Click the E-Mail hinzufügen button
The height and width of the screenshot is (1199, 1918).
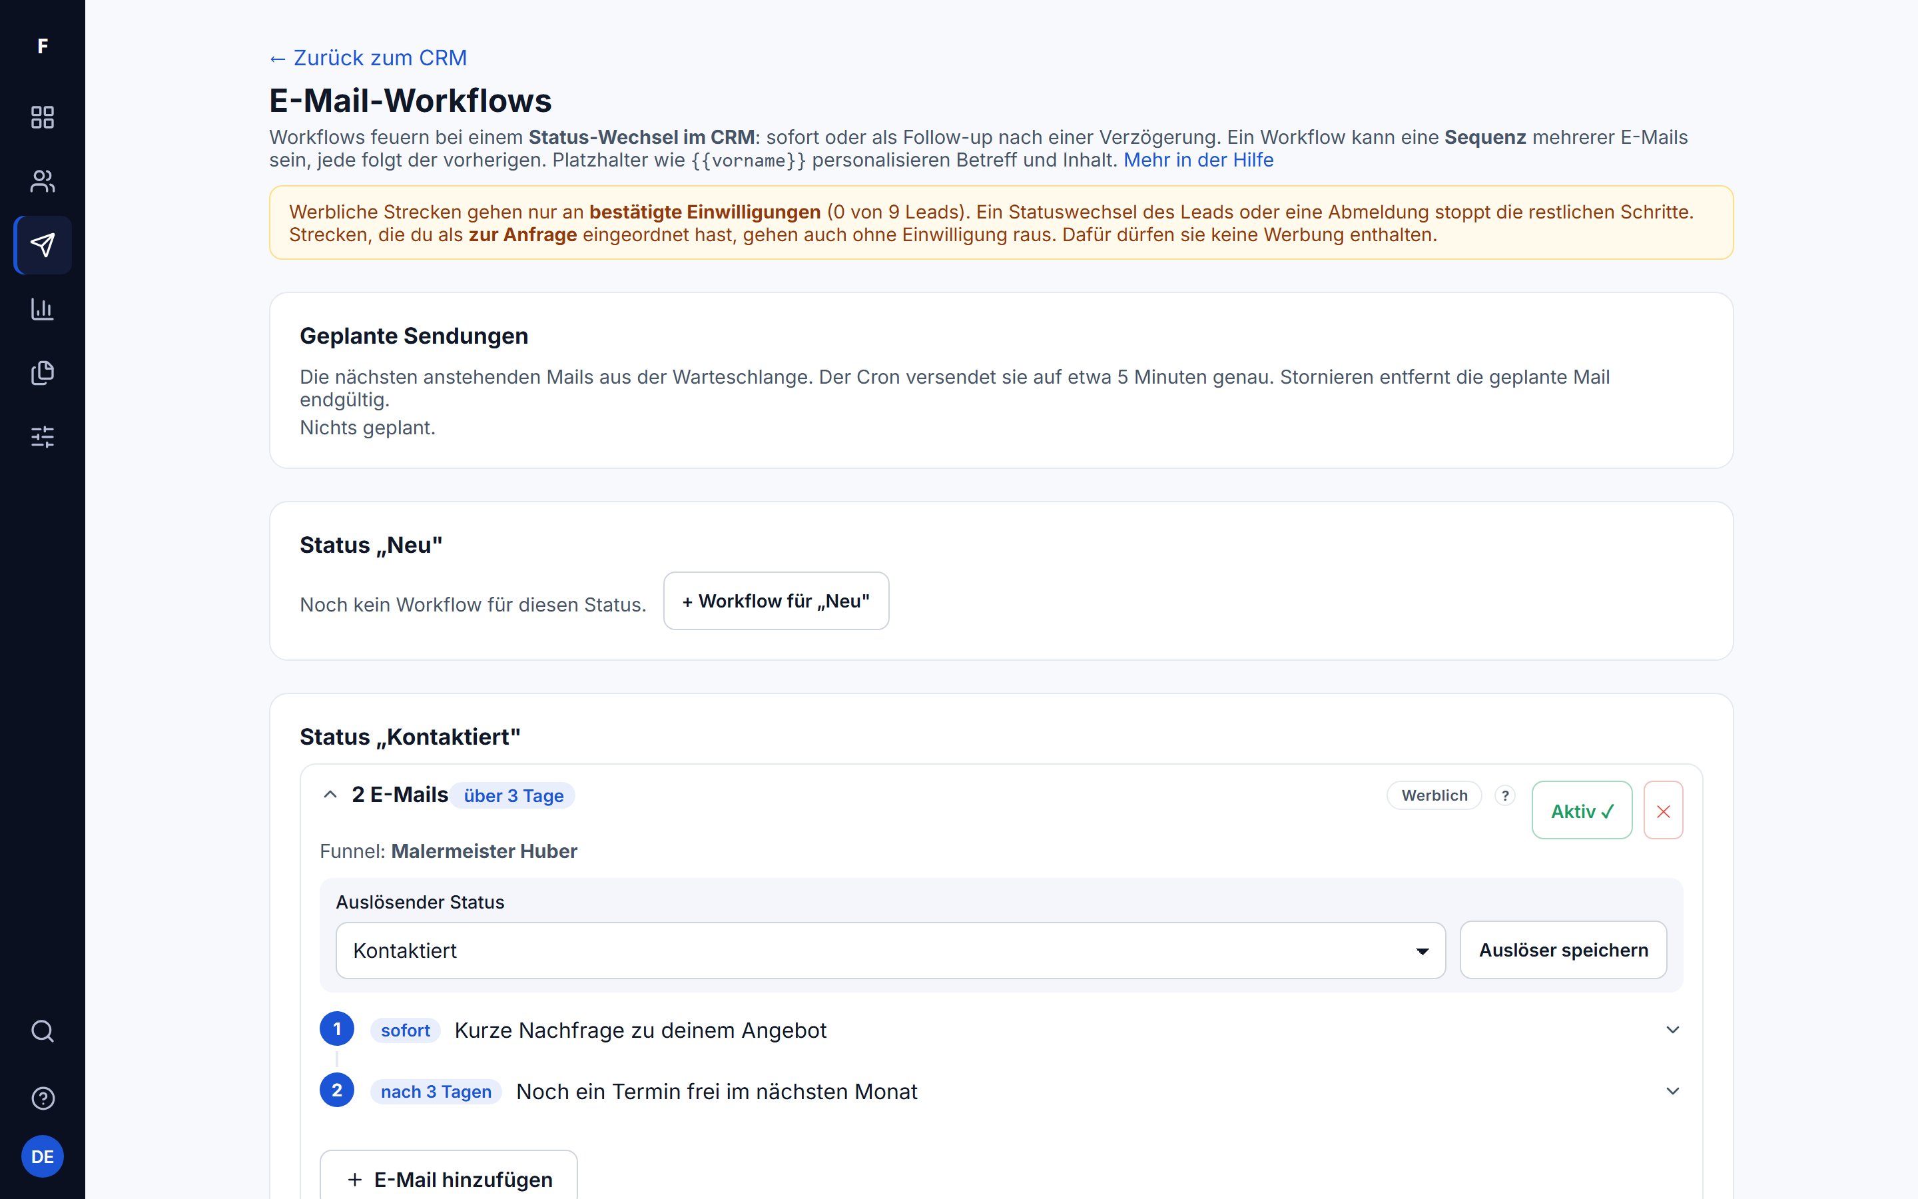point(449,1178)
